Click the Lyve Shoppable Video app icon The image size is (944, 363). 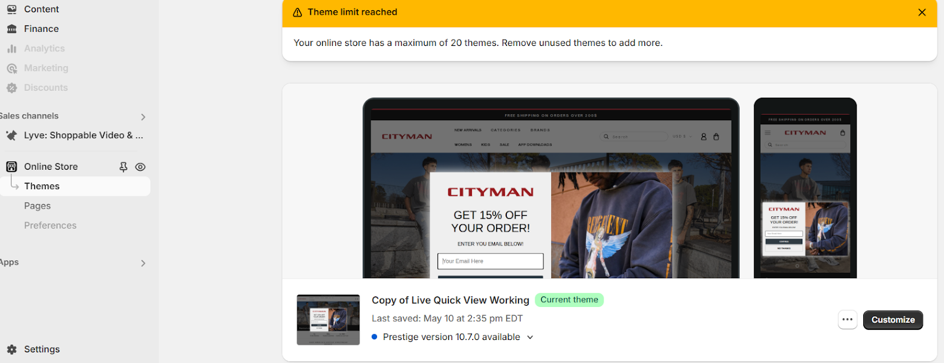[12, 136]
